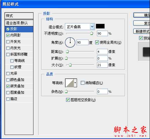Open the 混合模式 blend mode dropdown
The height and width of the screenshot is (139, 150).
(80, 27)
